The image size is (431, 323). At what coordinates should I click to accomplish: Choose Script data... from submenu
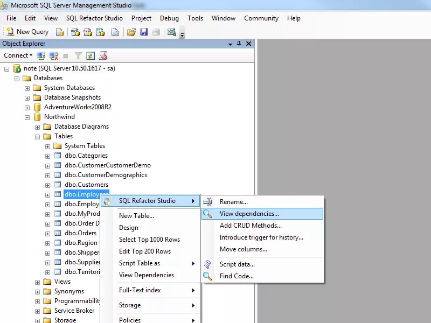(262, 264)
